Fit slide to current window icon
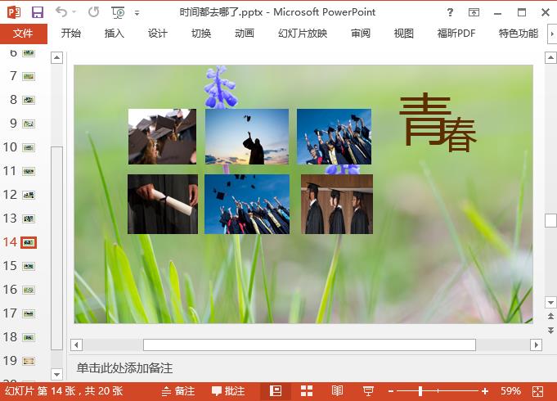 (x=538, y=391)
